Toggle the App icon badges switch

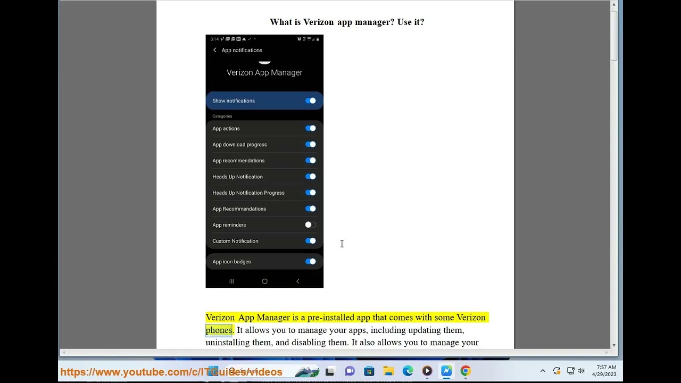(x=311, y=261)
